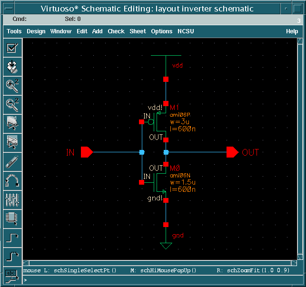
Task: Open the Check menu
Action: [x=116, y=31]
